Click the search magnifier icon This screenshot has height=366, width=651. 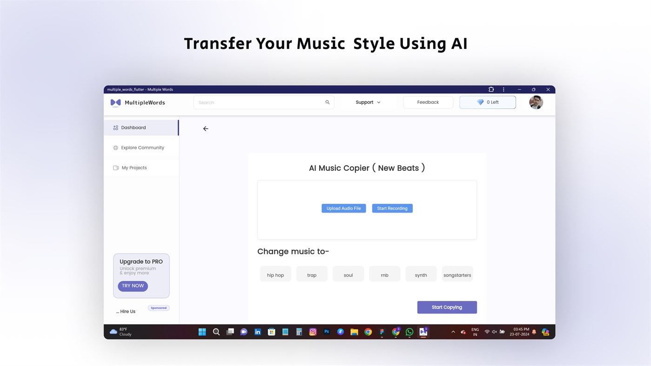[x=327, y=102]
